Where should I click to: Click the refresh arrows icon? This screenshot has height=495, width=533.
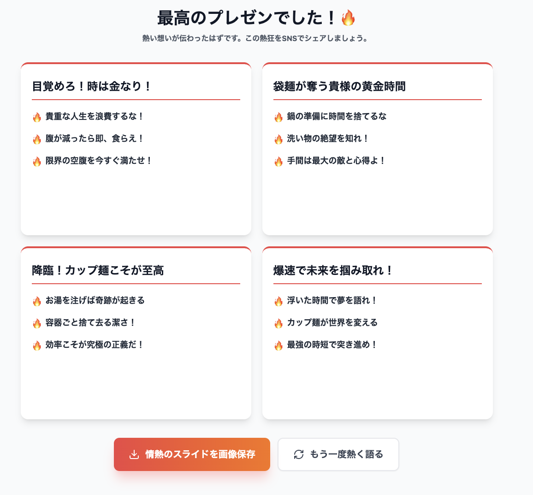(298, 454)
